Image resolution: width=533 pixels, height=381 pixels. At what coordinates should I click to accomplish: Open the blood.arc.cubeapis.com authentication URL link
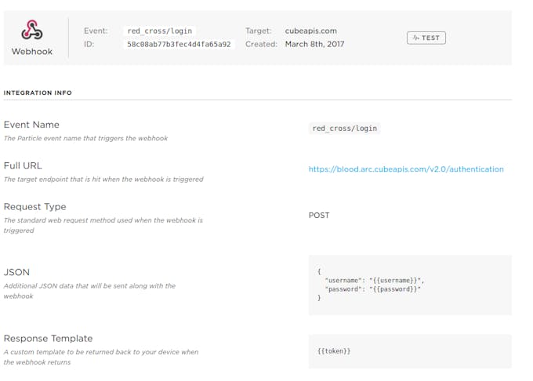(x=406, y=169)
